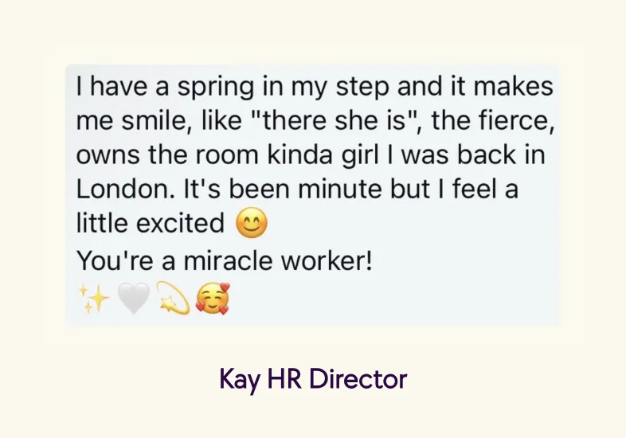
Task: Select the "You're a miracle worker!" line
Action: pos(224,260)
